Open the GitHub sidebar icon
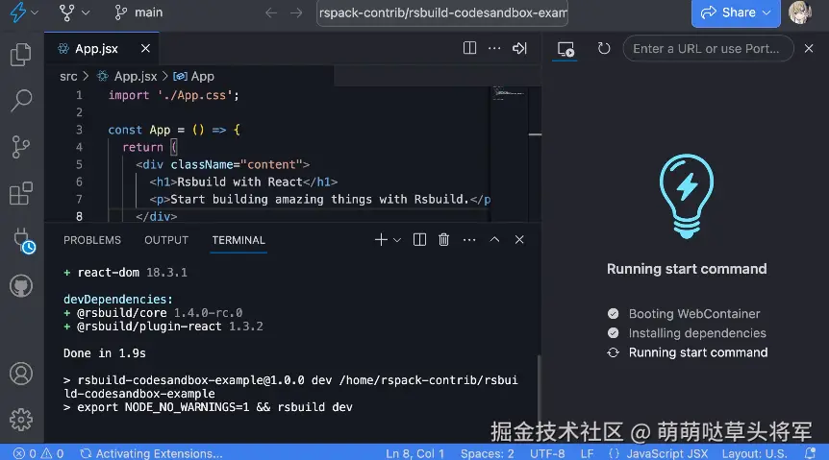The height and width of the screenshot is (460, 829). pos(21,286)
